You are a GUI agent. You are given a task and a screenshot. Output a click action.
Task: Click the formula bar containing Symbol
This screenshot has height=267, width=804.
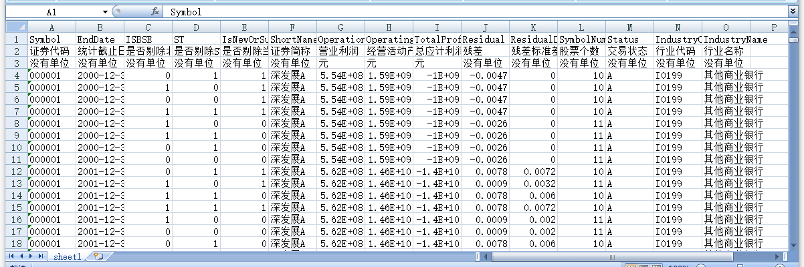[475, 12]
